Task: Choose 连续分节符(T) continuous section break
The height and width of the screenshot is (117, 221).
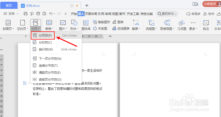Action: (x=56, y=65)
